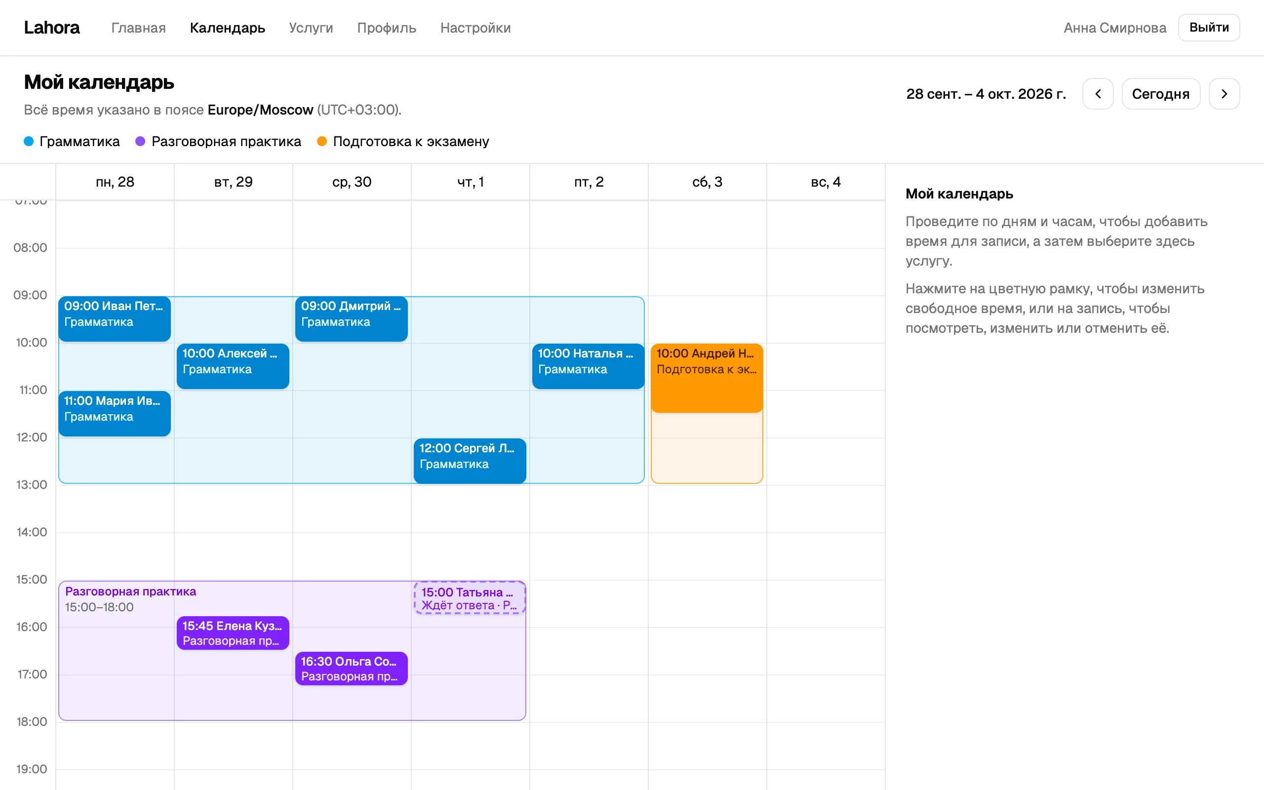
Task: Select the ср, 30 day header
Action: pyautogui.click(x=352, y=182)
